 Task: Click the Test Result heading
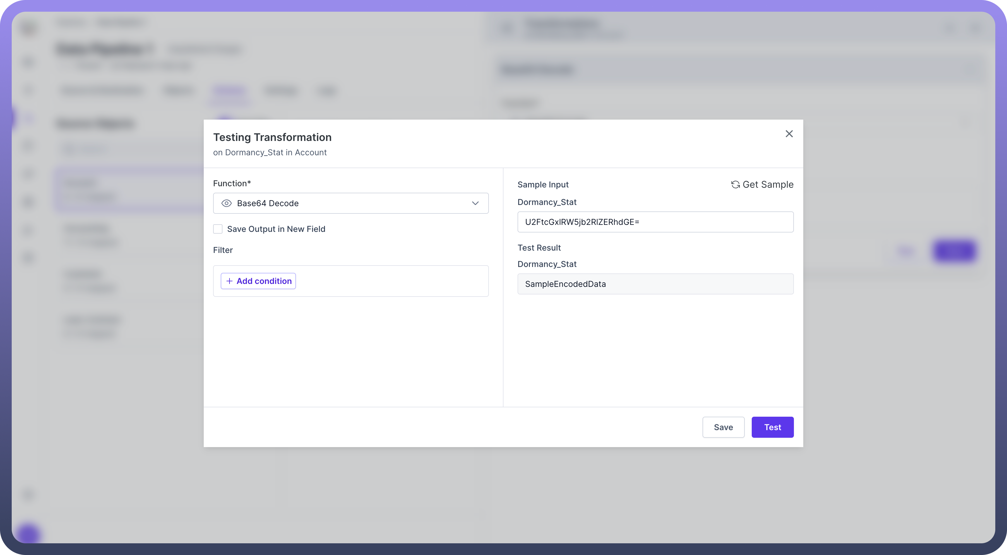click(539, 248)
